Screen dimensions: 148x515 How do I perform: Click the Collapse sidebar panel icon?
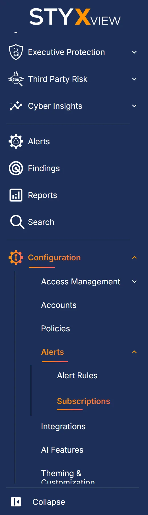tap(16, 502)
